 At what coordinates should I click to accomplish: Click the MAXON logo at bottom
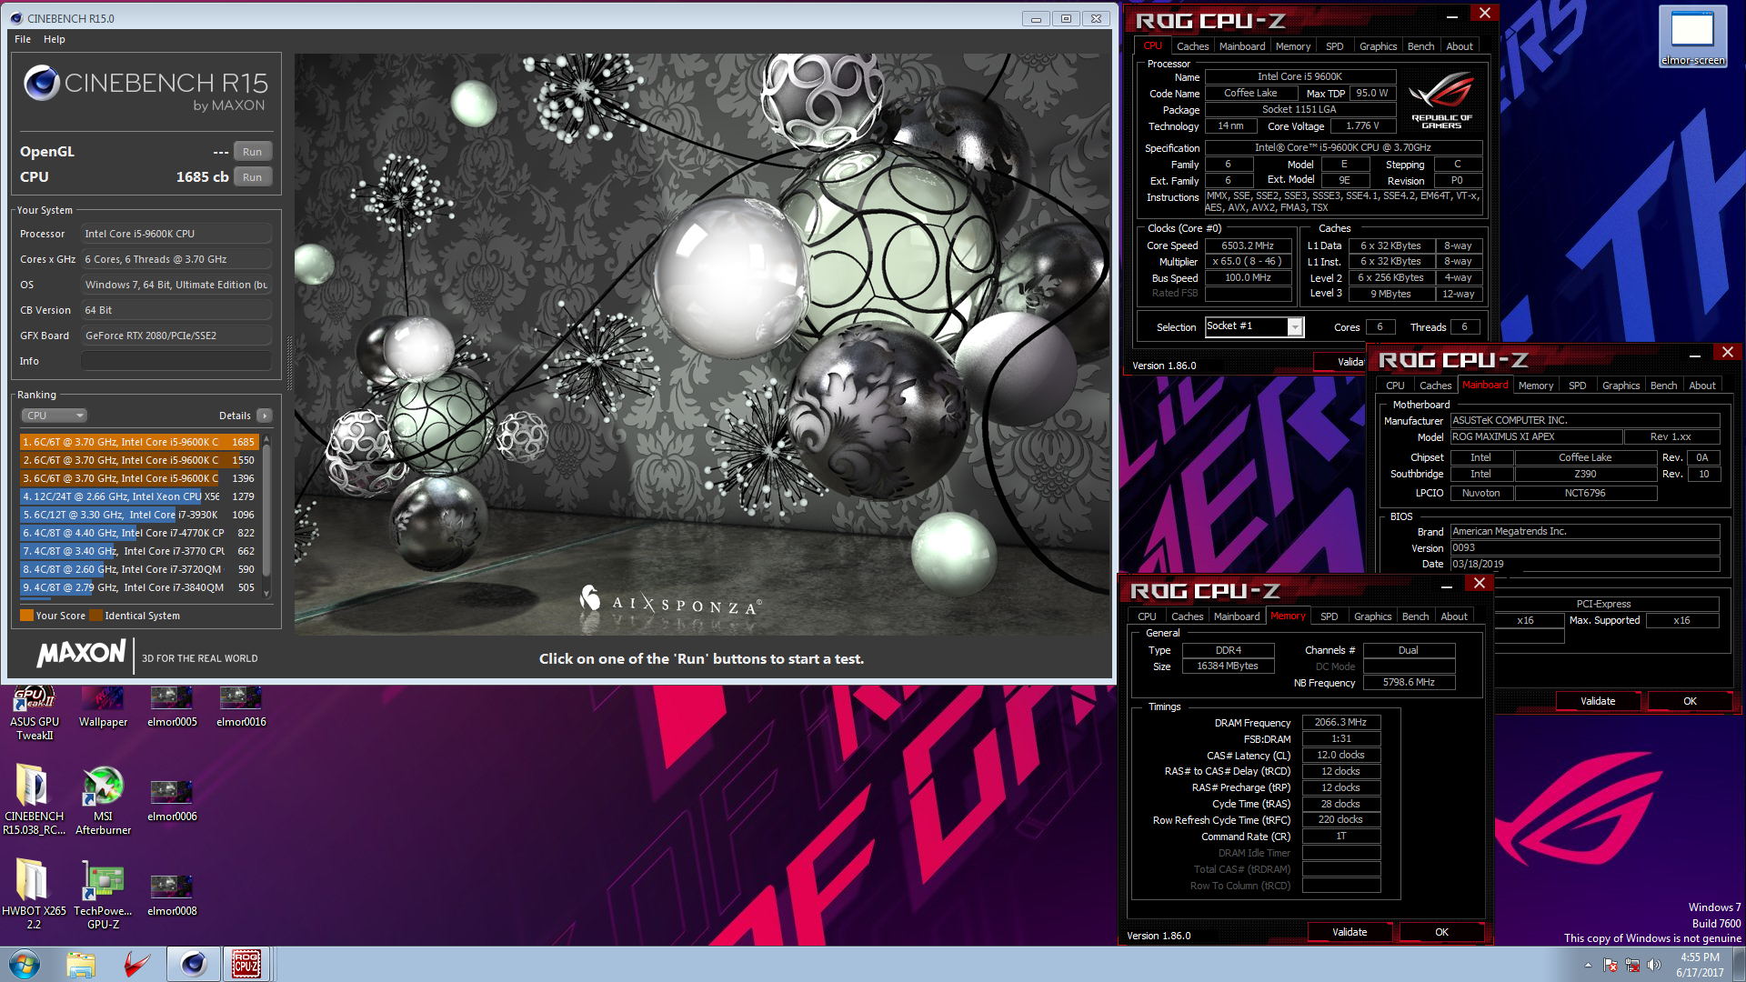[81, 653]
